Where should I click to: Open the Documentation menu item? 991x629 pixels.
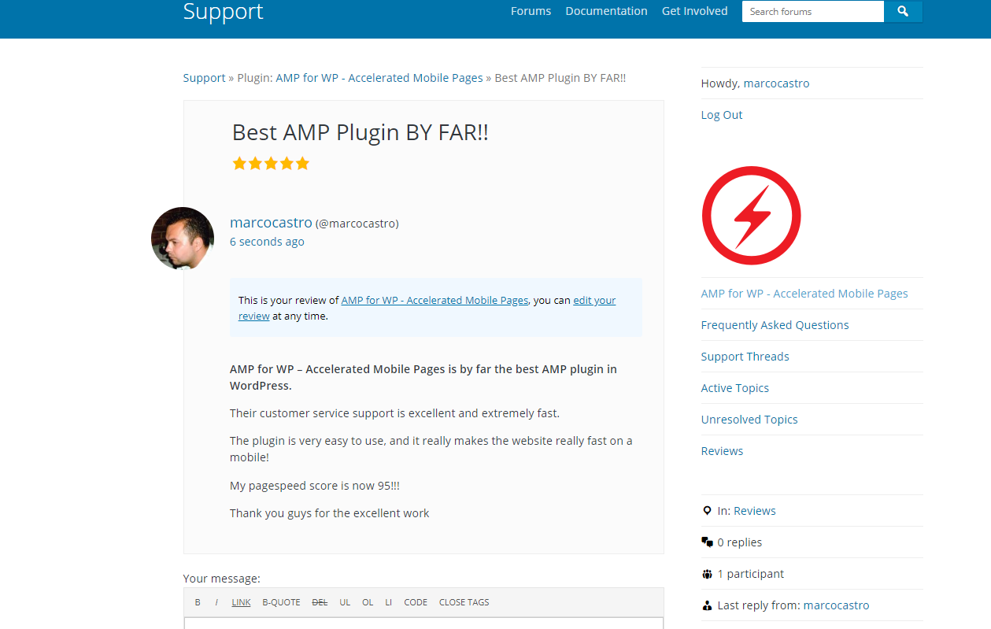(606, 11)
